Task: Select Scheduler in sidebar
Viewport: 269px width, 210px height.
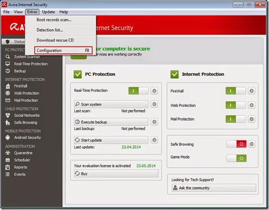Action: click(22, 160)
